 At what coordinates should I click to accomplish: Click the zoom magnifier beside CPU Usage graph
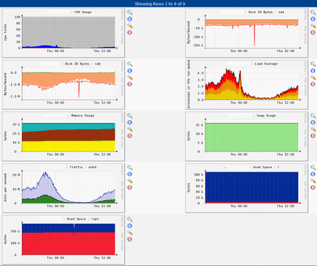click(x=130, y=13)
